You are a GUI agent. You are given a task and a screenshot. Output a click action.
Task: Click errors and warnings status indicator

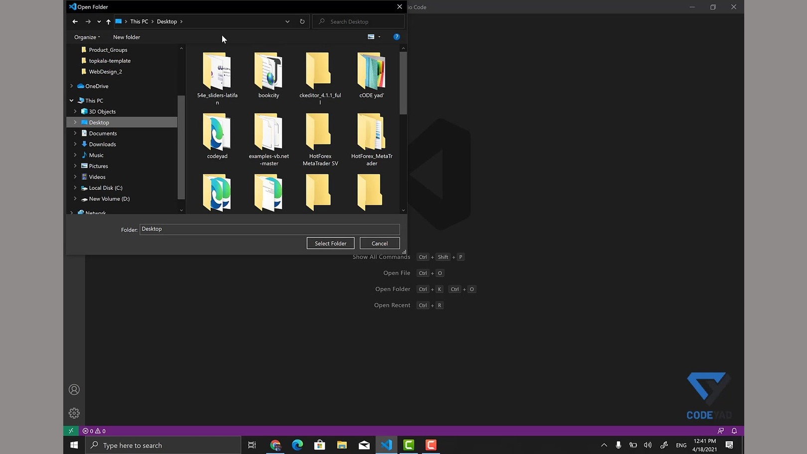(94, 431)
